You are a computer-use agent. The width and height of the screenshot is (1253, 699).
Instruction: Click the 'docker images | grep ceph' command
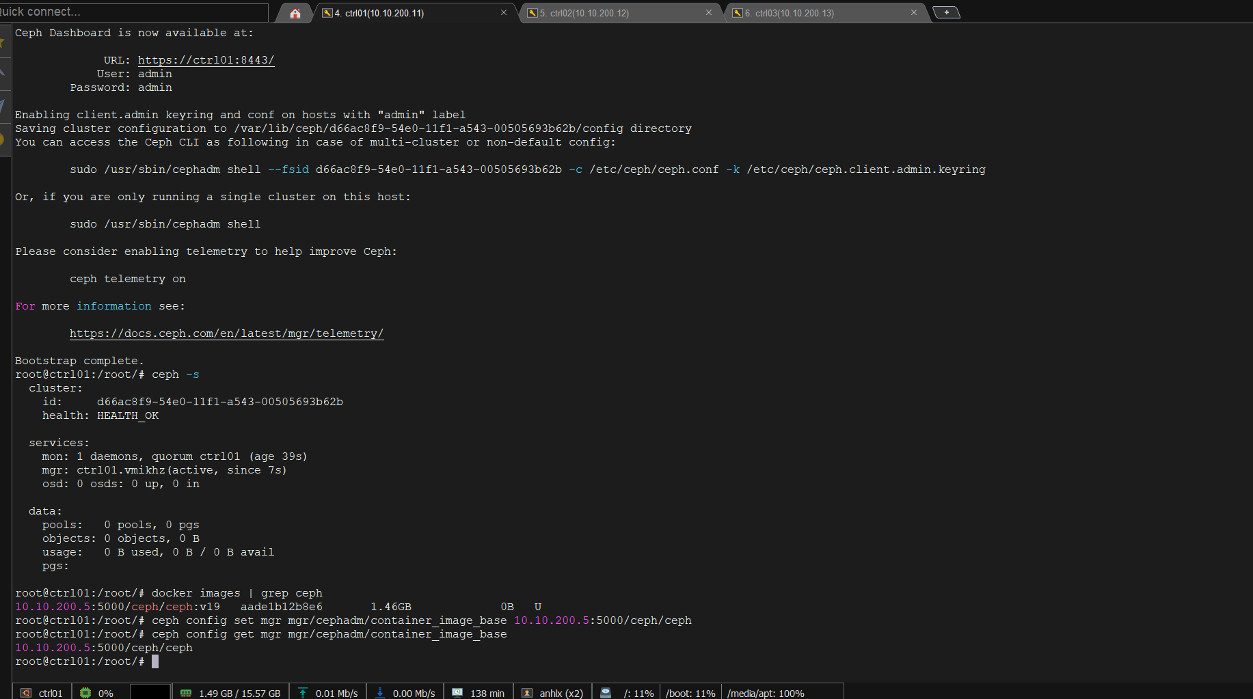[237, 593]
